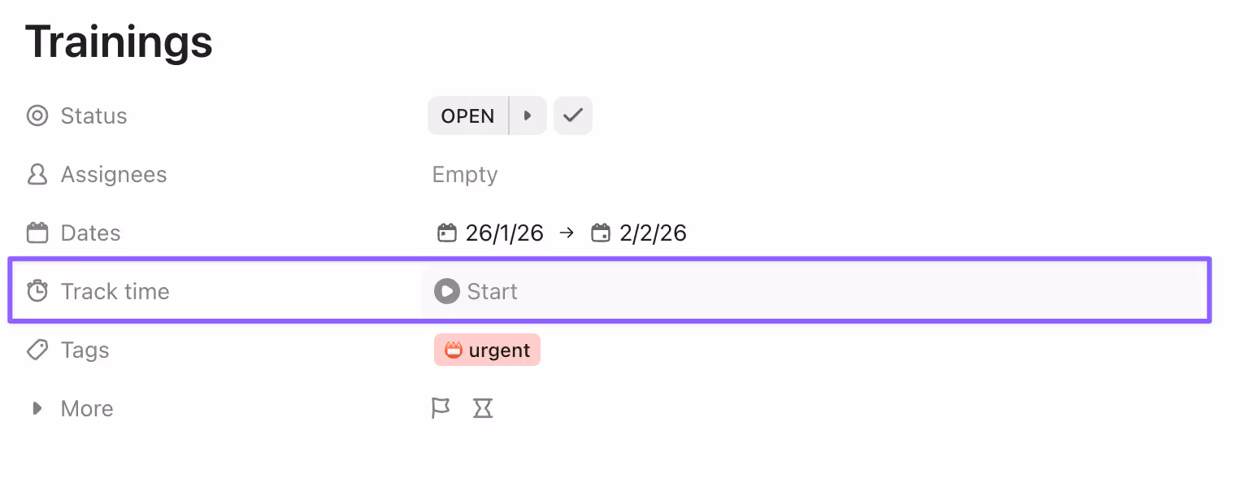Open the due date calendar icon
The width and height of the screenshot is (1234, 483).
[x=601, y=233]
